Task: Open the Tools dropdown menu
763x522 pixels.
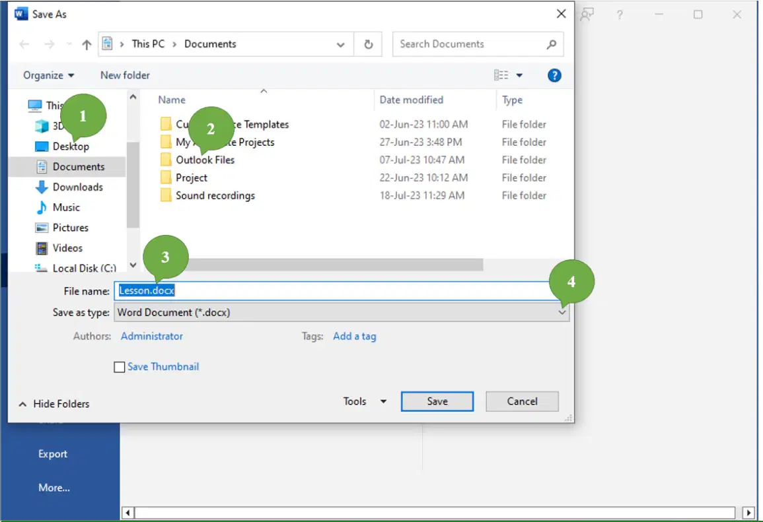Action: pos(365,401)
